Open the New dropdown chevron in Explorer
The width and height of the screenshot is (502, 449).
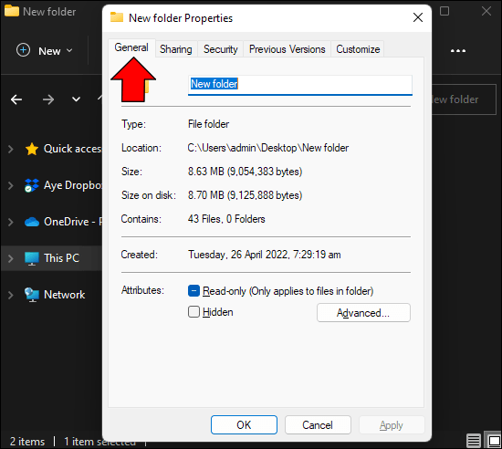[69, 50]
